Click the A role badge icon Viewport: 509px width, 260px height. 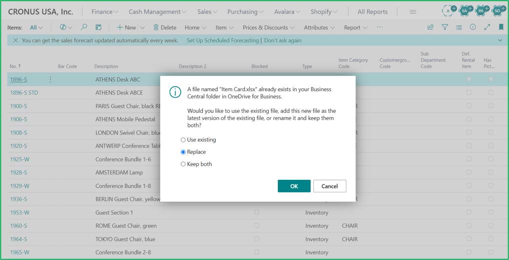pyautogui.click(x=449, y=11)
